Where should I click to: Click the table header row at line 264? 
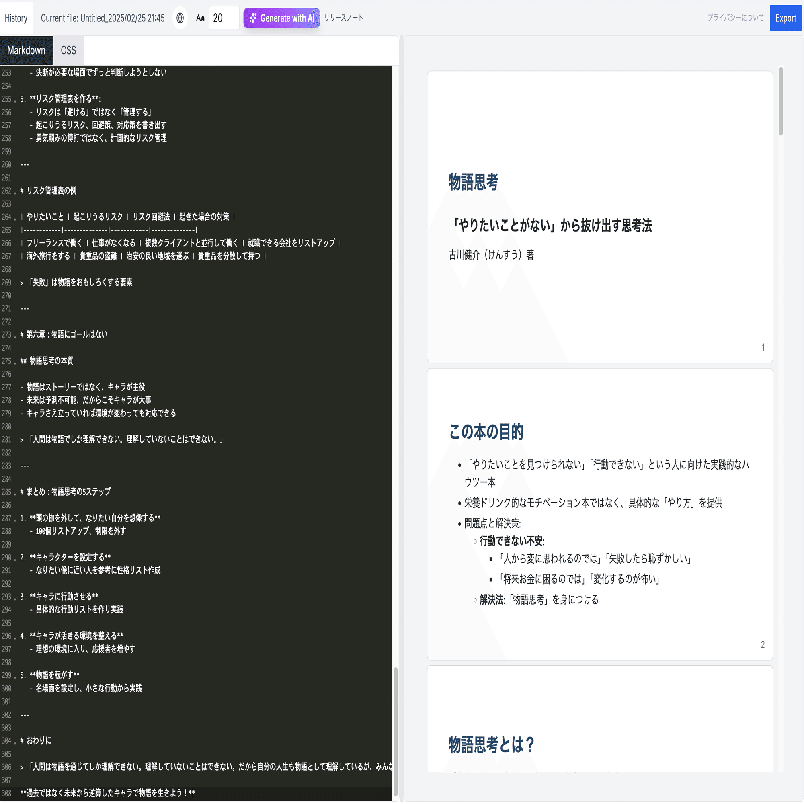coord(128,217)
